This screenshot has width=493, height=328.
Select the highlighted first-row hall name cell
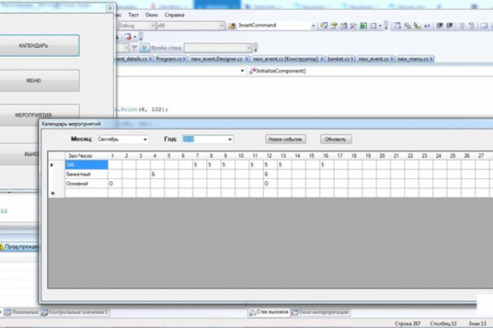(86, 165)
